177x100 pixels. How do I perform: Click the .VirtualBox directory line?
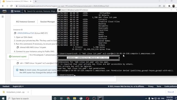point(84,13)
